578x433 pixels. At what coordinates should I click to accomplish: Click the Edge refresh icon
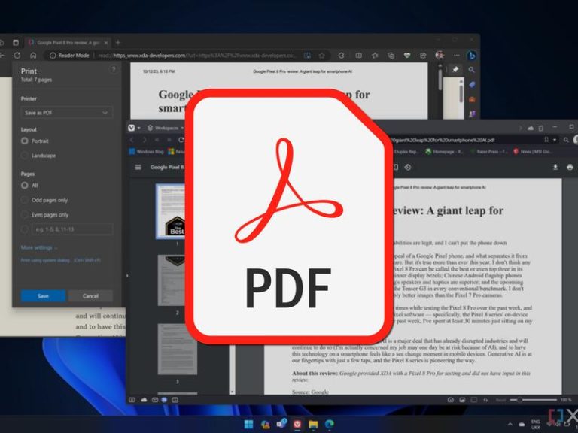tap(17, 56)
